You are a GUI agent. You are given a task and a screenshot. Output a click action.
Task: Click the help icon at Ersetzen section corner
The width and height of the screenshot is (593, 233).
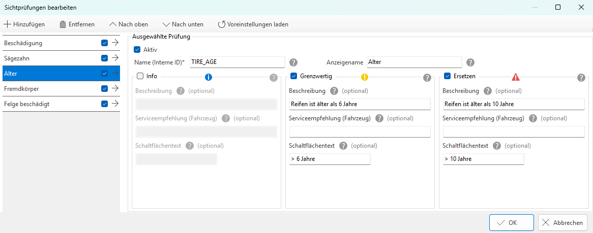point(581,78)
